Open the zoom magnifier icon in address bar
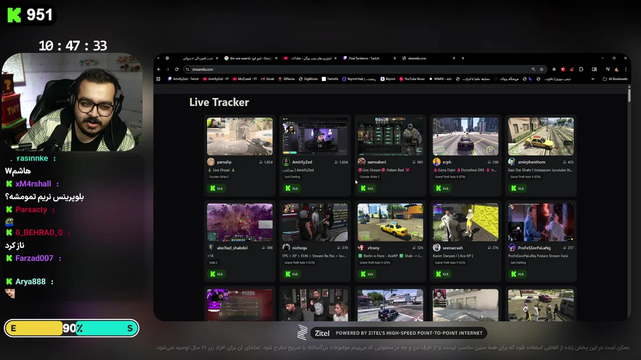The height and width of the screenshot is (360, 641). pos(533,69)
